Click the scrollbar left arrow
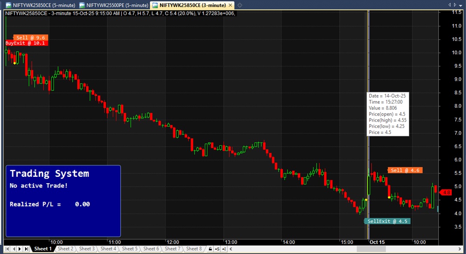The image size is (466, 254). (231, 249)
